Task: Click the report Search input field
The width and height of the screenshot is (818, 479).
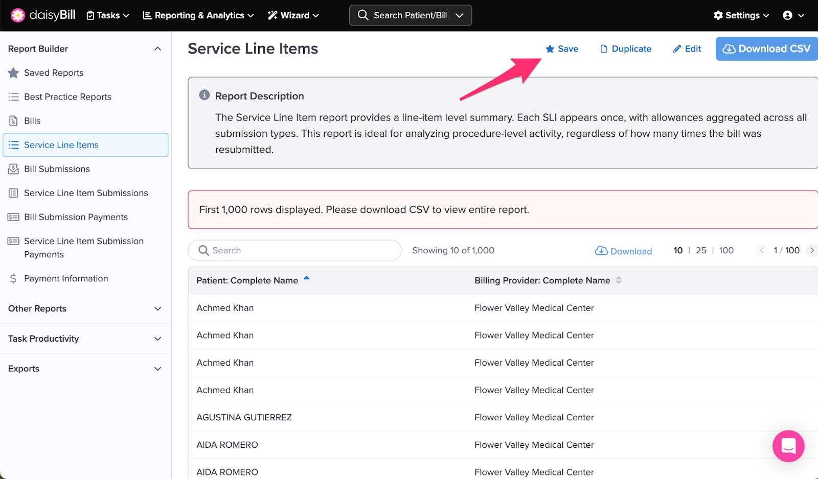Action: tap(302, 250)
